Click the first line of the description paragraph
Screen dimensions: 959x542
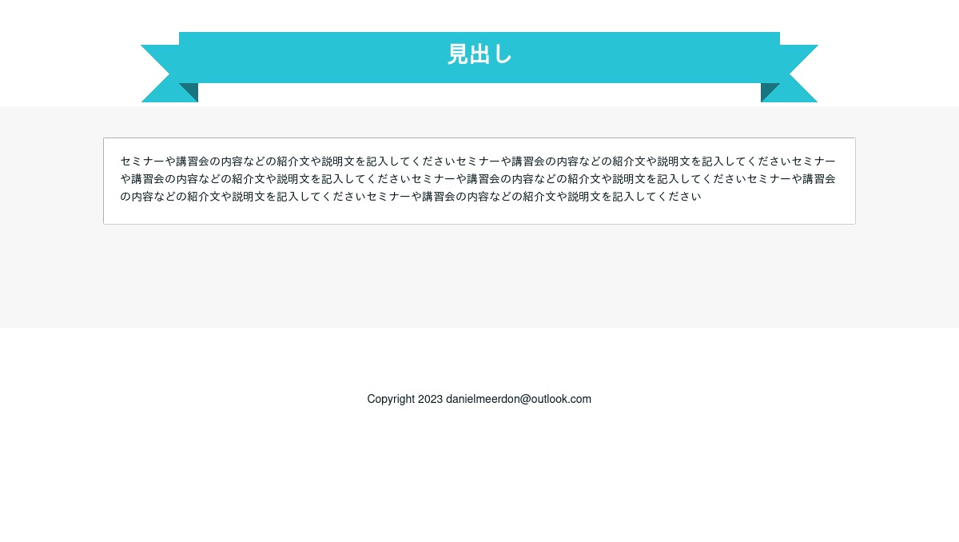coord(478,161)
